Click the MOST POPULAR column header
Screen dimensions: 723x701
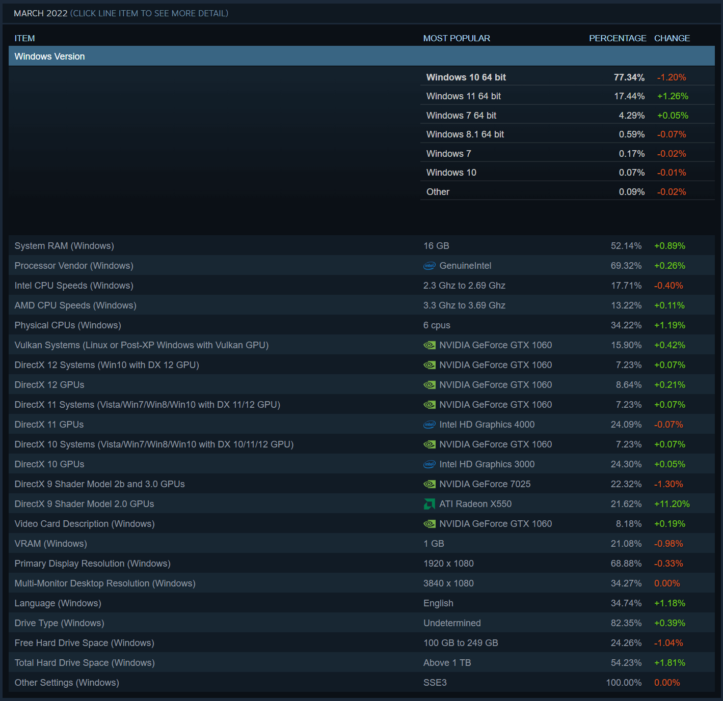click(x=457, y=38)
